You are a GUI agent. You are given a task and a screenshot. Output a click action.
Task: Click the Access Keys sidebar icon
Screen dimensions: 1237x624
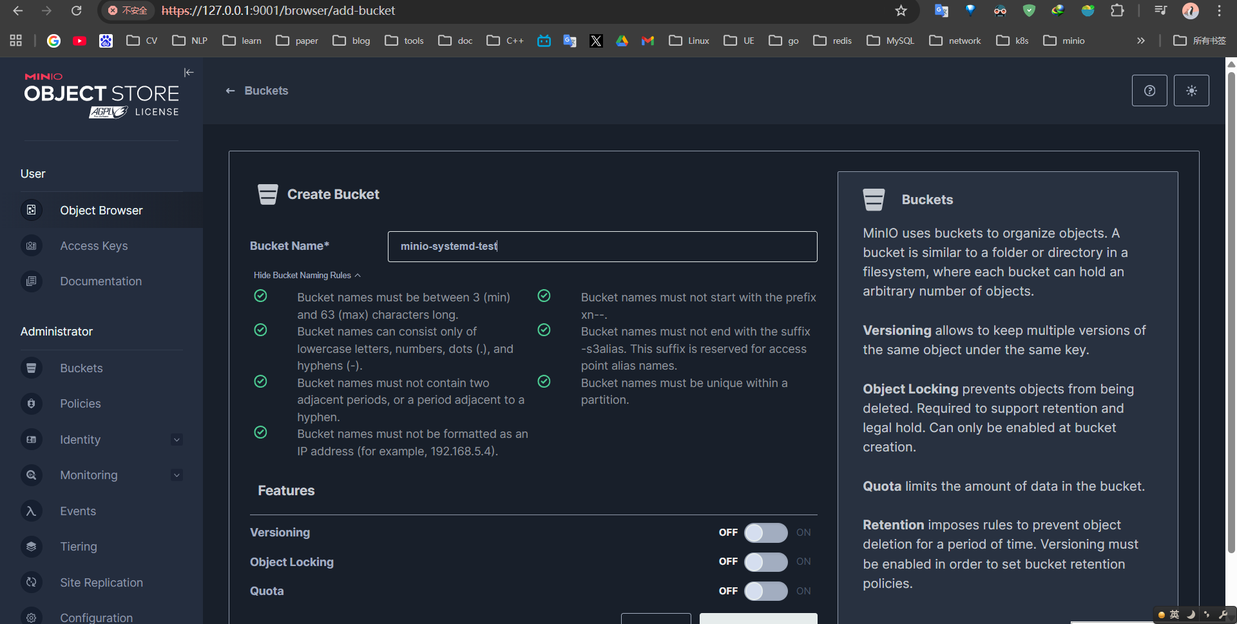tap(32, 246)
